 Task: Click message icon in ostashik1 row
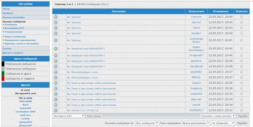coord(56,72)
